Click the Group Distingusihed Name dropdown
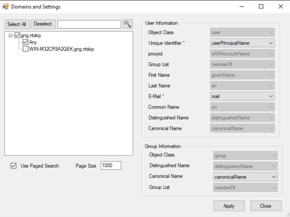The width and height of the screenshot is (290, 217). tap(245, 166)
